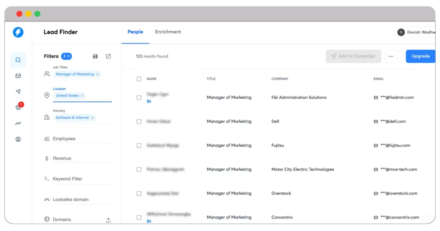The width and height of the screenshot is (440, 231).
Task: Remove the Software & Internet industry tag
Action: point(92,118)
